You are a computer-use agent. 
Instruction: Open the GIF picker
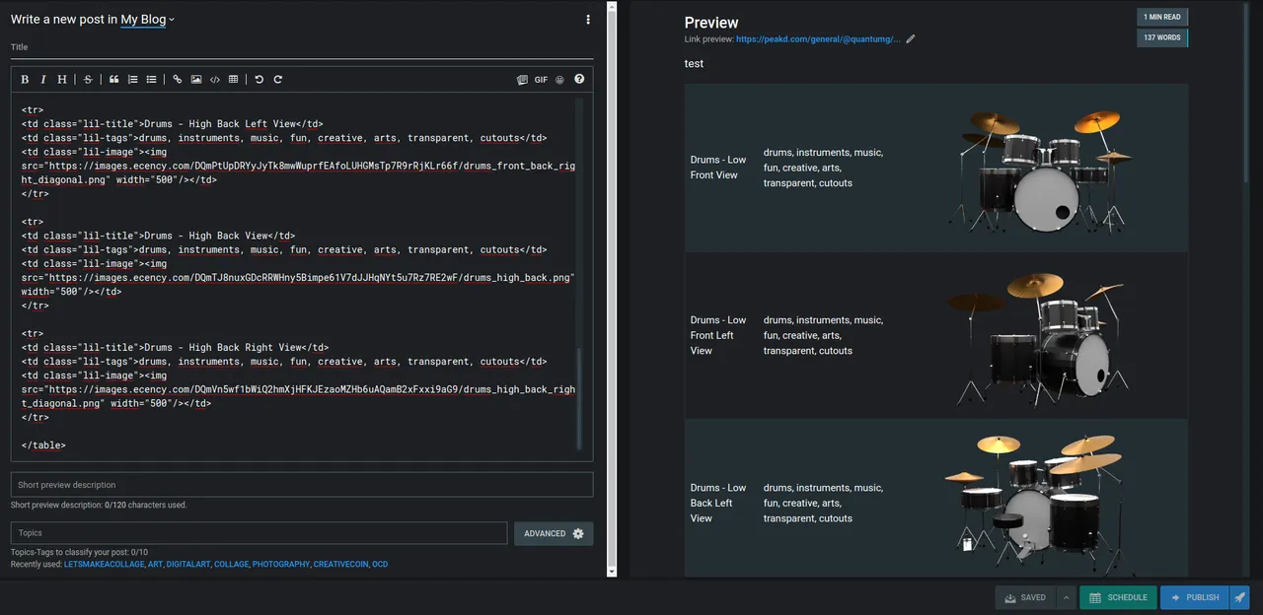(x=541, y=80)
